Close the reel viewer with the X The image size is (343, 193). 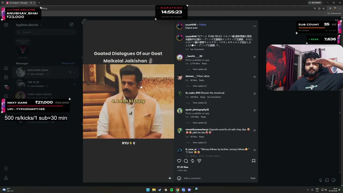click(x=336, y=20)
